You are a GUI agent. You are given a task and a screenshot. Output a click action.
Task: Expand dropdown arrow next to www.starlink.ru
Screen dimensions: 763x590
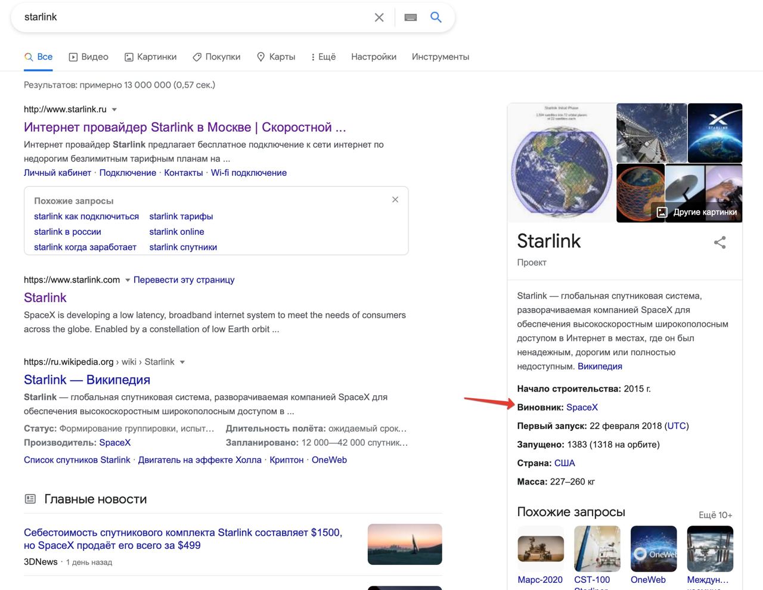click(x=114, y=110)
